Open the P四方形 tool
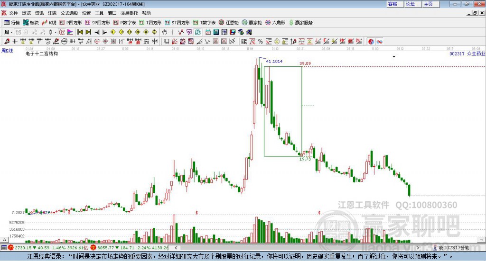The image size is (486, 261). pos(71,23)
